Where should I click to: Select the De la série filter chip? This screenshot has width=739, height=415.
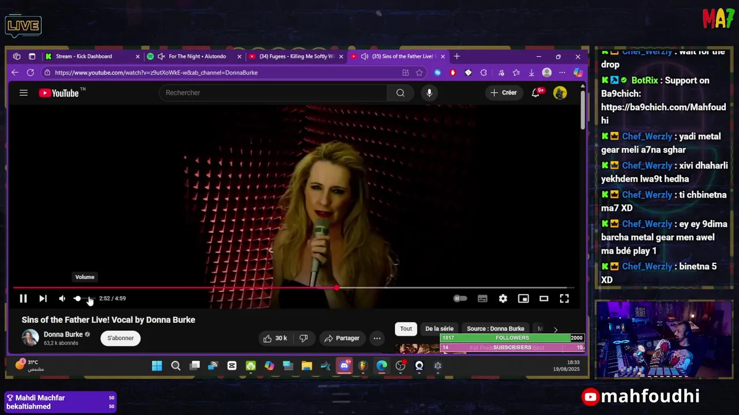pyautogui.click(x=439, y=329)
